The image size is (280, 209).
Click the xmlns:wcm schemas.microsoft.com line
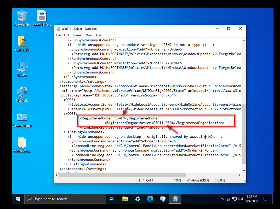coord(151,91)
